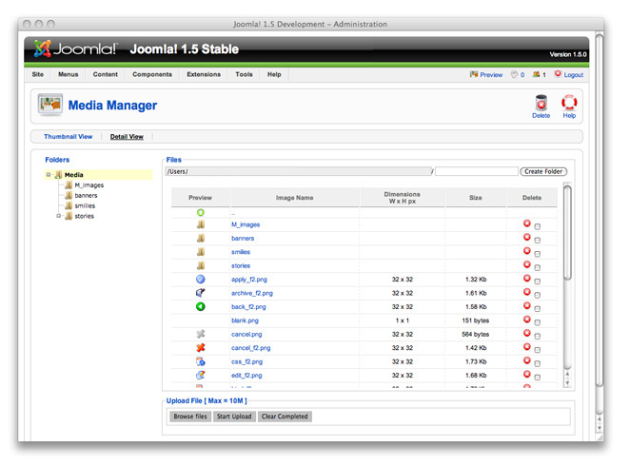Click the back_f2.png preview icon
The image size is (630, 466).
pos(201,307)
